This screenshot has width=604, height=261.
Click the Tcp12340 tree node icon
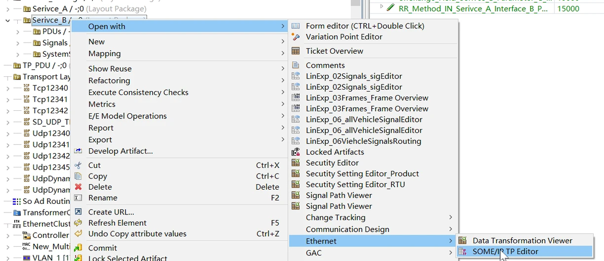tap(27, 88)
